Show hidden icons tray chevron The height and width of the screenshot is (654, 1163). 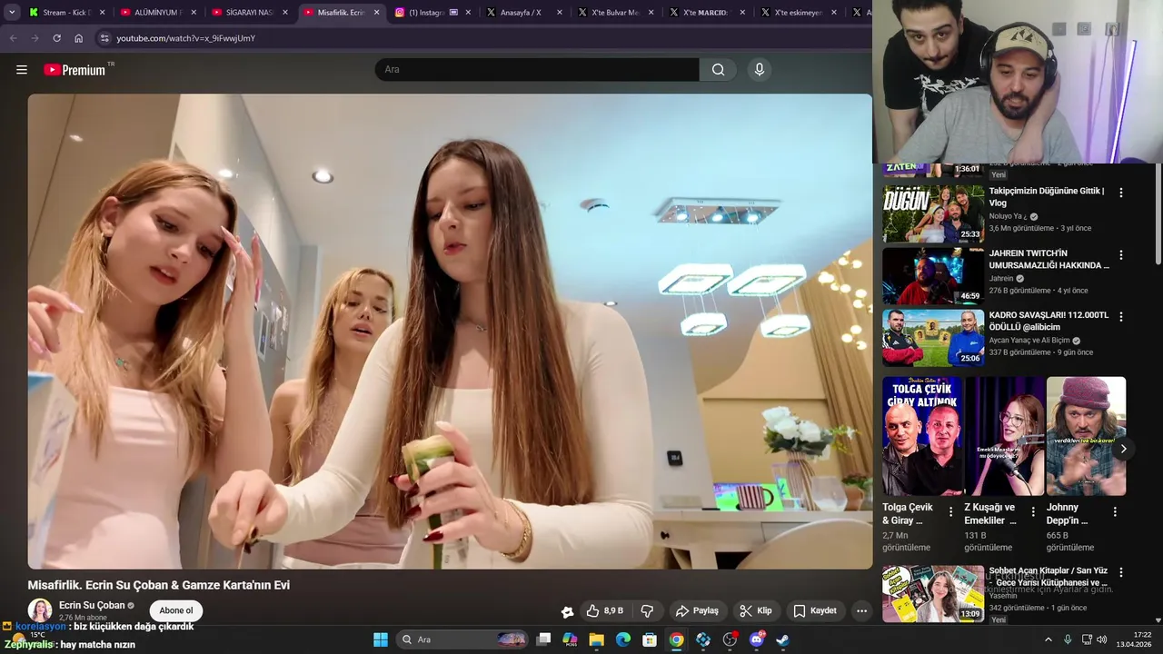point(1048,639)
